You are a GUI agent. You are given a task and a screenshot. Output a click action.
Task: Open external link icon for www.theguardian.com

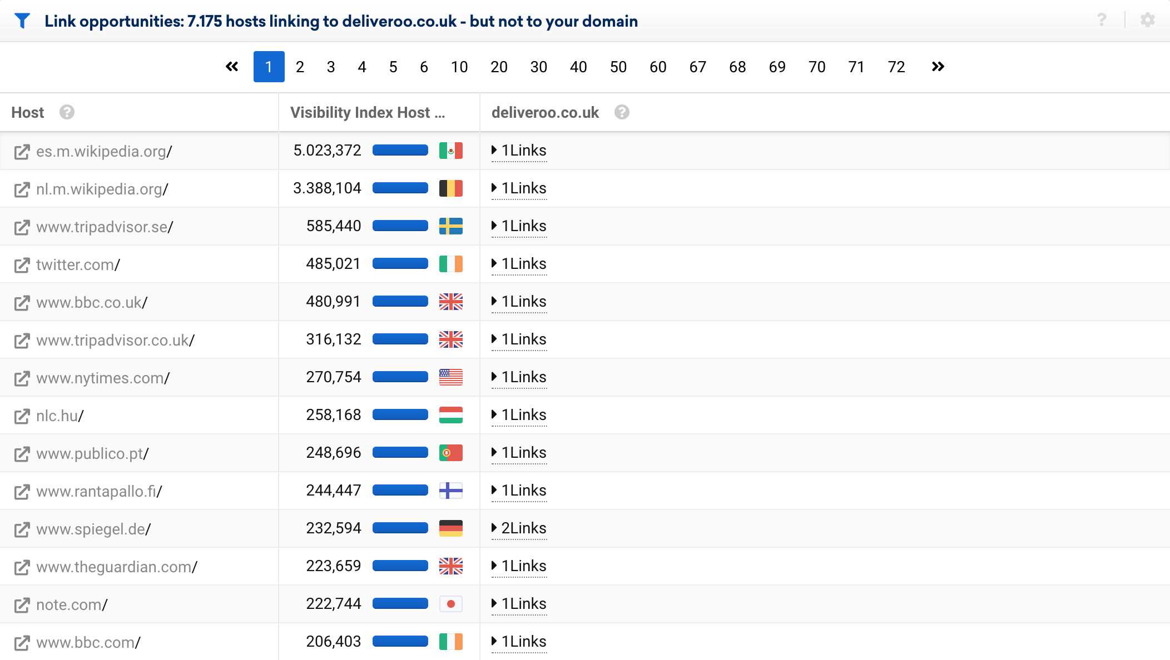click(22, 567)
